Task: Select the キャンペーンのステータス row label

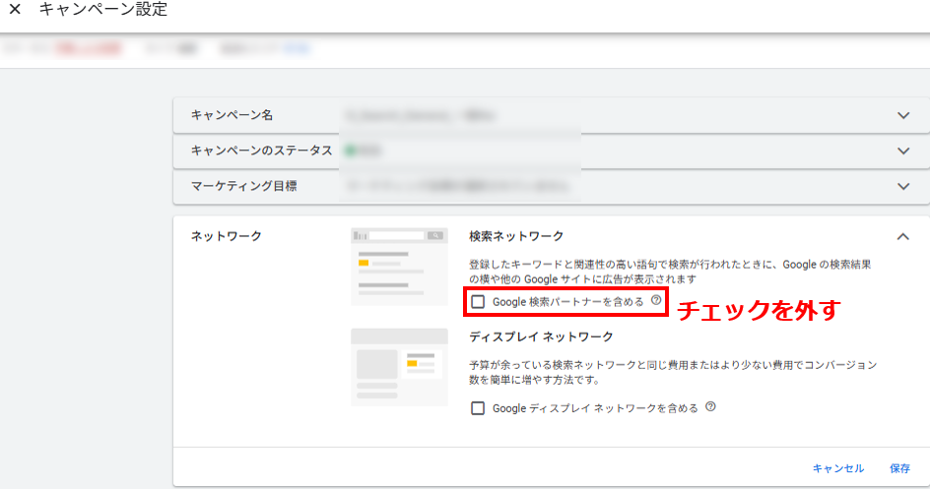Action: [x=262, y=151]
